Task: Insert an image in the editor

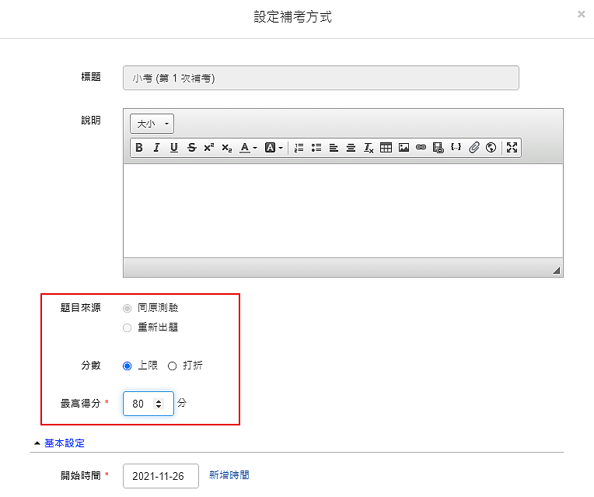Action: tap(404, 148)
